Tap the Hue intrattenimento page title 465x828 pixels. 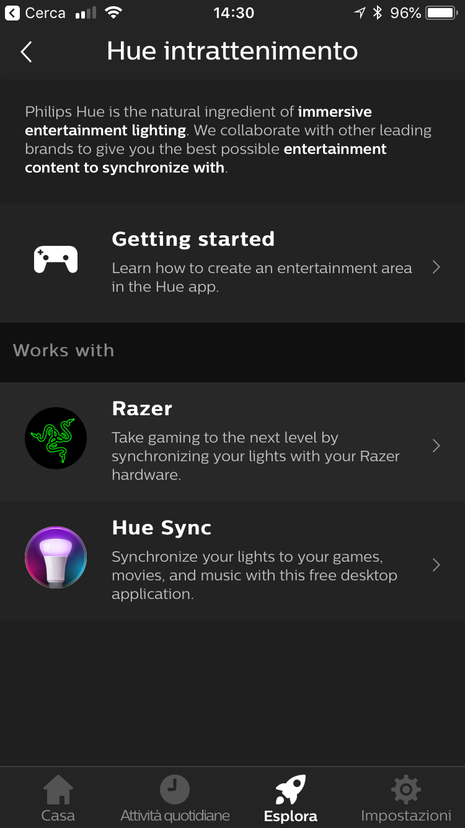click(x=232, y=51)
